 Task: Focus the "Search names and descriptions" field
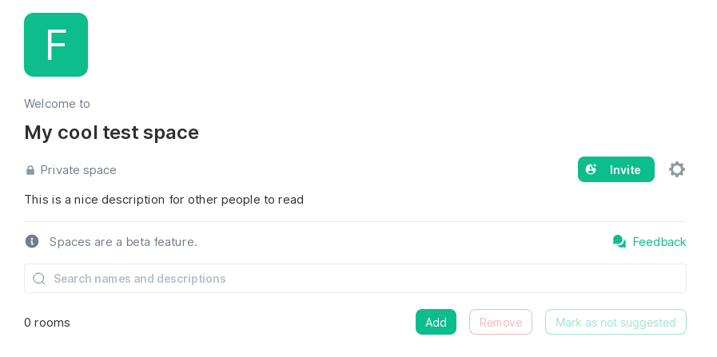(360, 279)
